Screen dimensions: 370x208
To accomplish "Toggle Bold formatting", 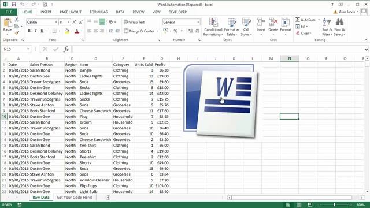I will coord(29,31).
